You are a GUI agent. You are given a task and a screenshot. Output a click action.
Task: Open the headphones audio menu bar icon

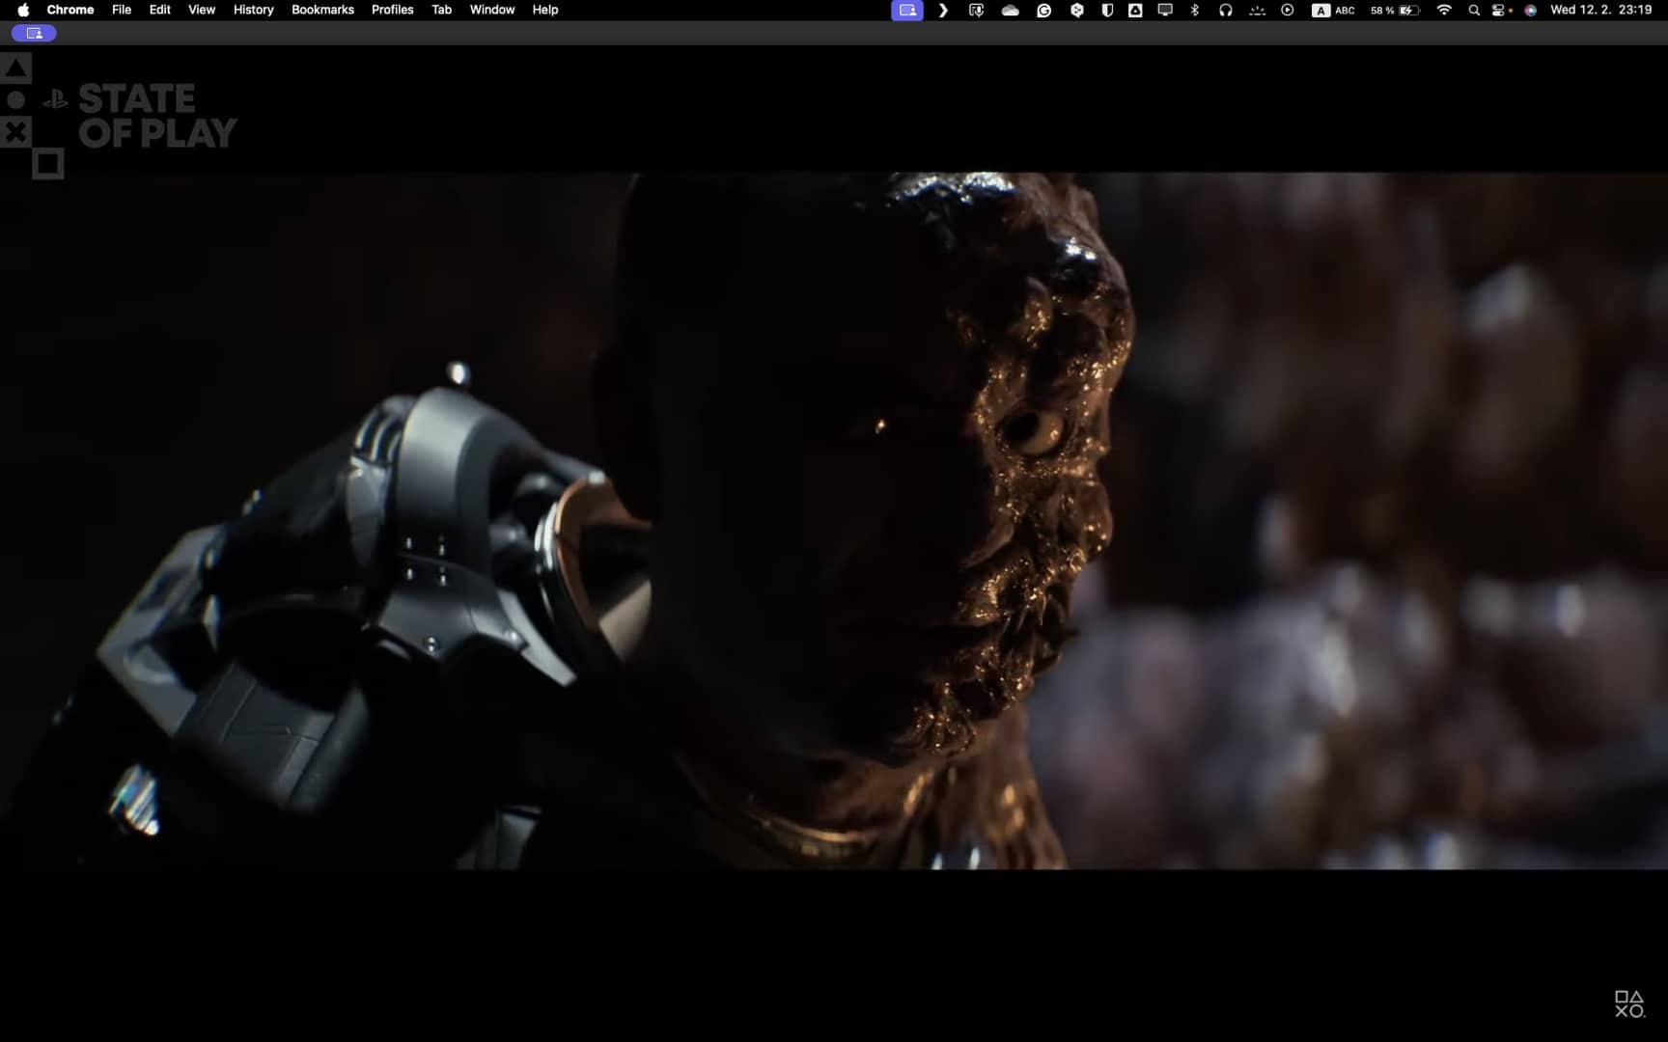click(x=1226, y=10)
